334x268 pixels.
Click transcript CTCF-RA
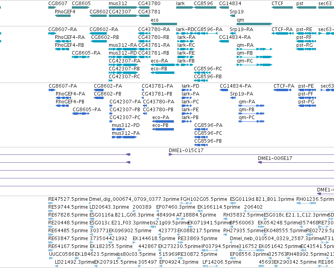(283, 33)
